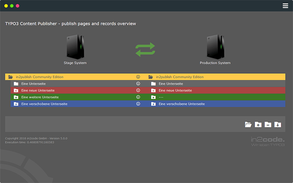293x183 pixels.
Task: Click the Stage System label
Action: (75, 63)
